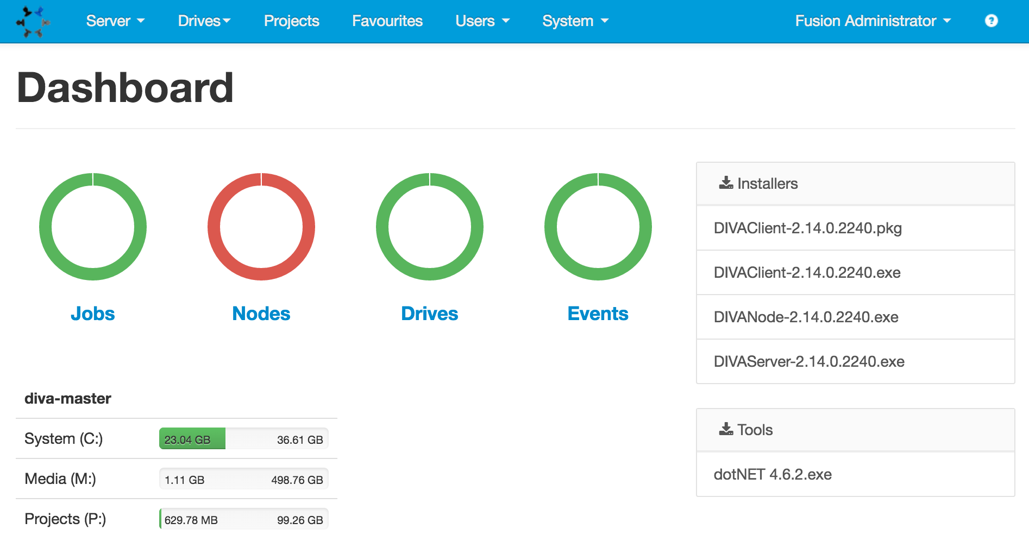Click the green Drives status ring
Image resolution: width=1029 pixels, height=542 pixels.
430,227
